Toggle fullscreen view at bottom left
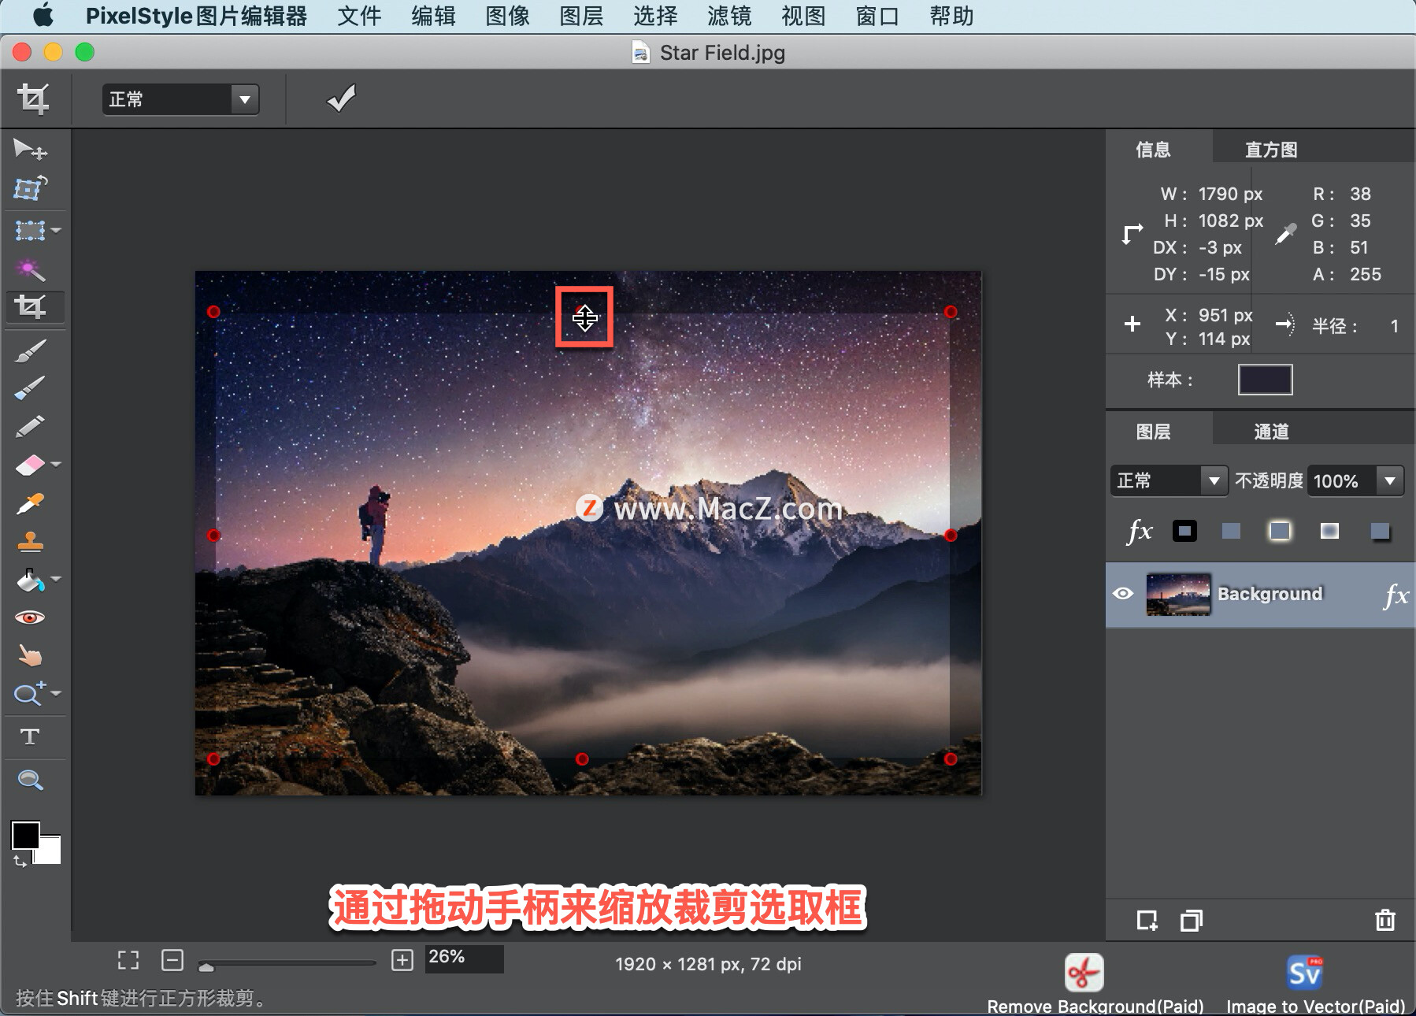This screenshot has width=1416, height=1016. click(x=128, y=959)
